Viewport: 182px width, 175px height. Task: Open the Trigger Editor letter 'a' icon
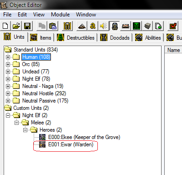click(x=93, y=26)
